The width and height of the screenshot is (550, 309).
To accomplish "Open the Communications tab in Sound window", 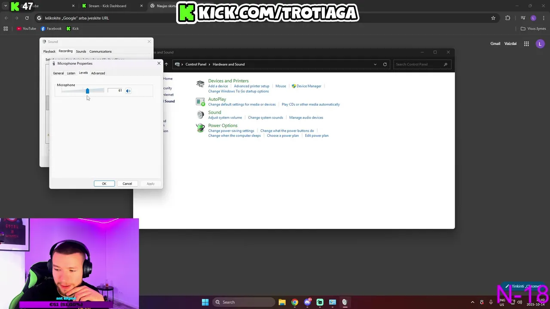I will 101,51.
